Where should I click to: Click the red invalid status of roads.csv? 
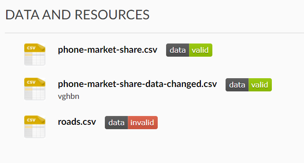143,123
